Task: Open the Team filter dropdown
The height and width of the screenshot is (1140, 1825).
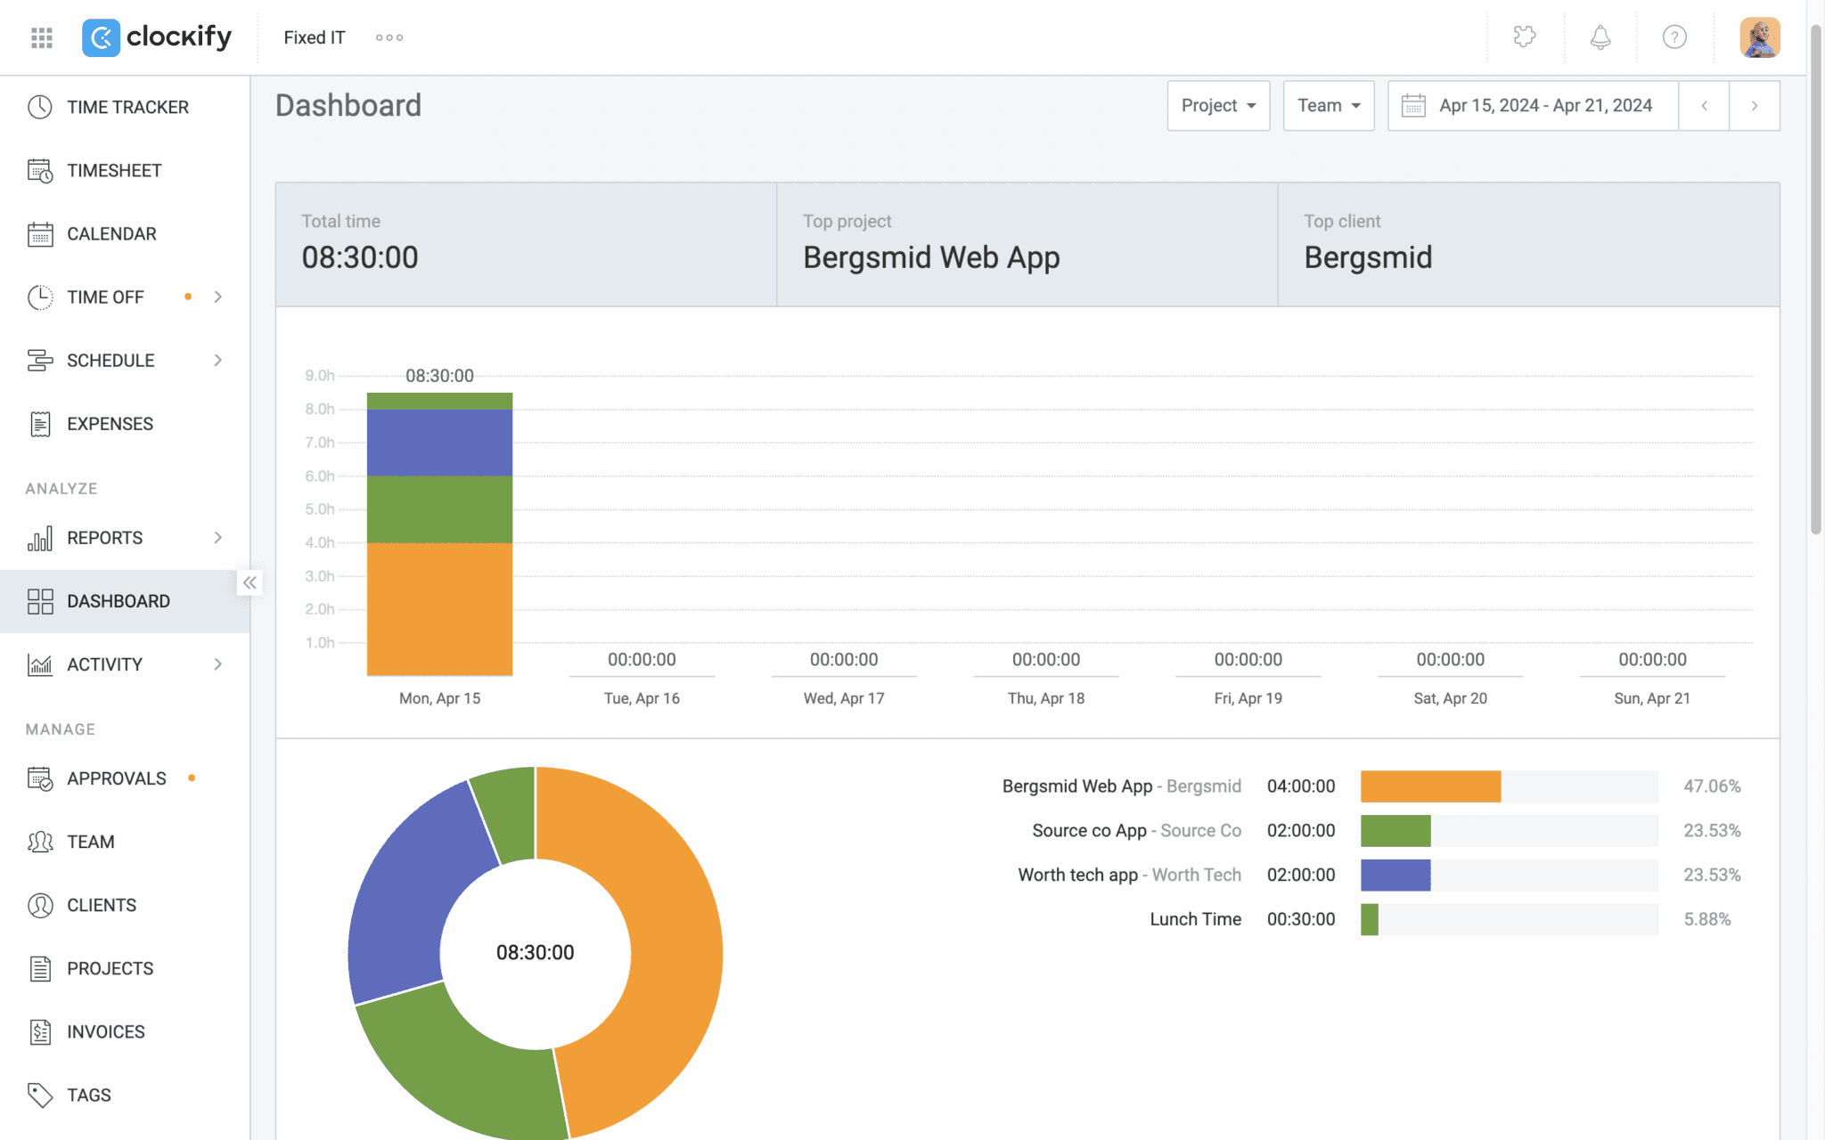Action: (x=1328, y=105)
